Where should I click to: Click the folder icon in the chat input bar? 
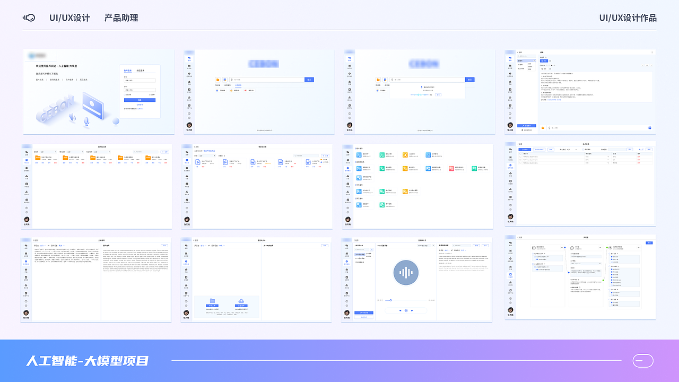click(x=543, y=127)
